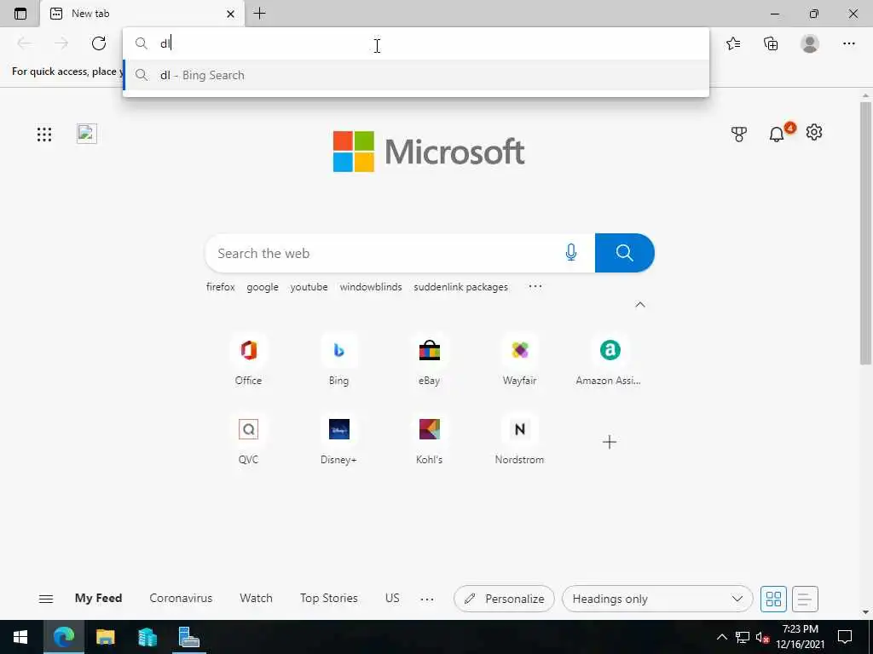Search suggestion google link

tap(263, 287)
